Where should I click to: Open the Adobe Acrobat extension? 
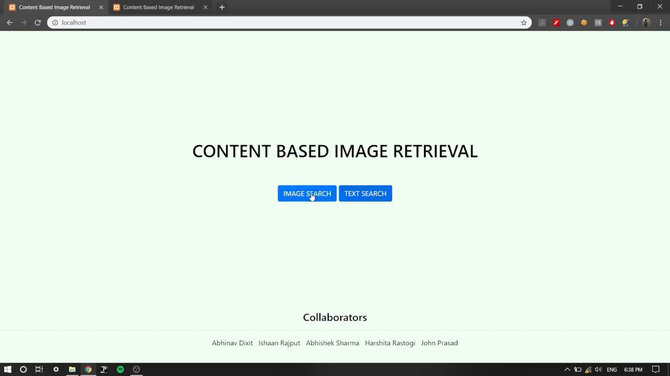point(542,22)
